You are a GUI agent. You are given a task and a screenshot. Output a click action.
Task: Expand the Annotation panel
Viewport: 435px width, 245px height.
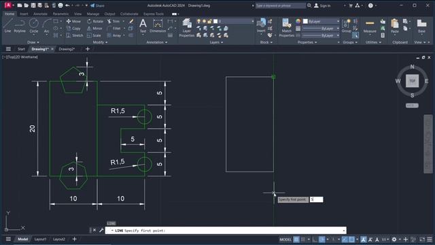(x=157, y=42)
